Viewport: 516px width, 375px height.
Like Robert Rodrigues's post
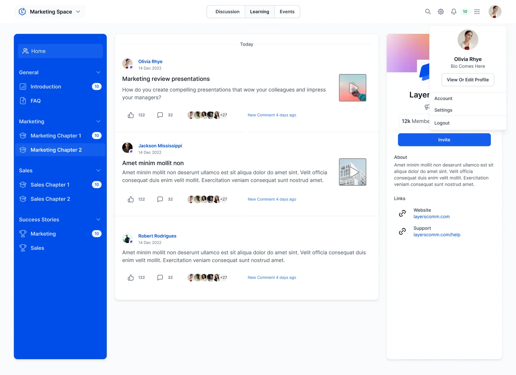(131, 278)
